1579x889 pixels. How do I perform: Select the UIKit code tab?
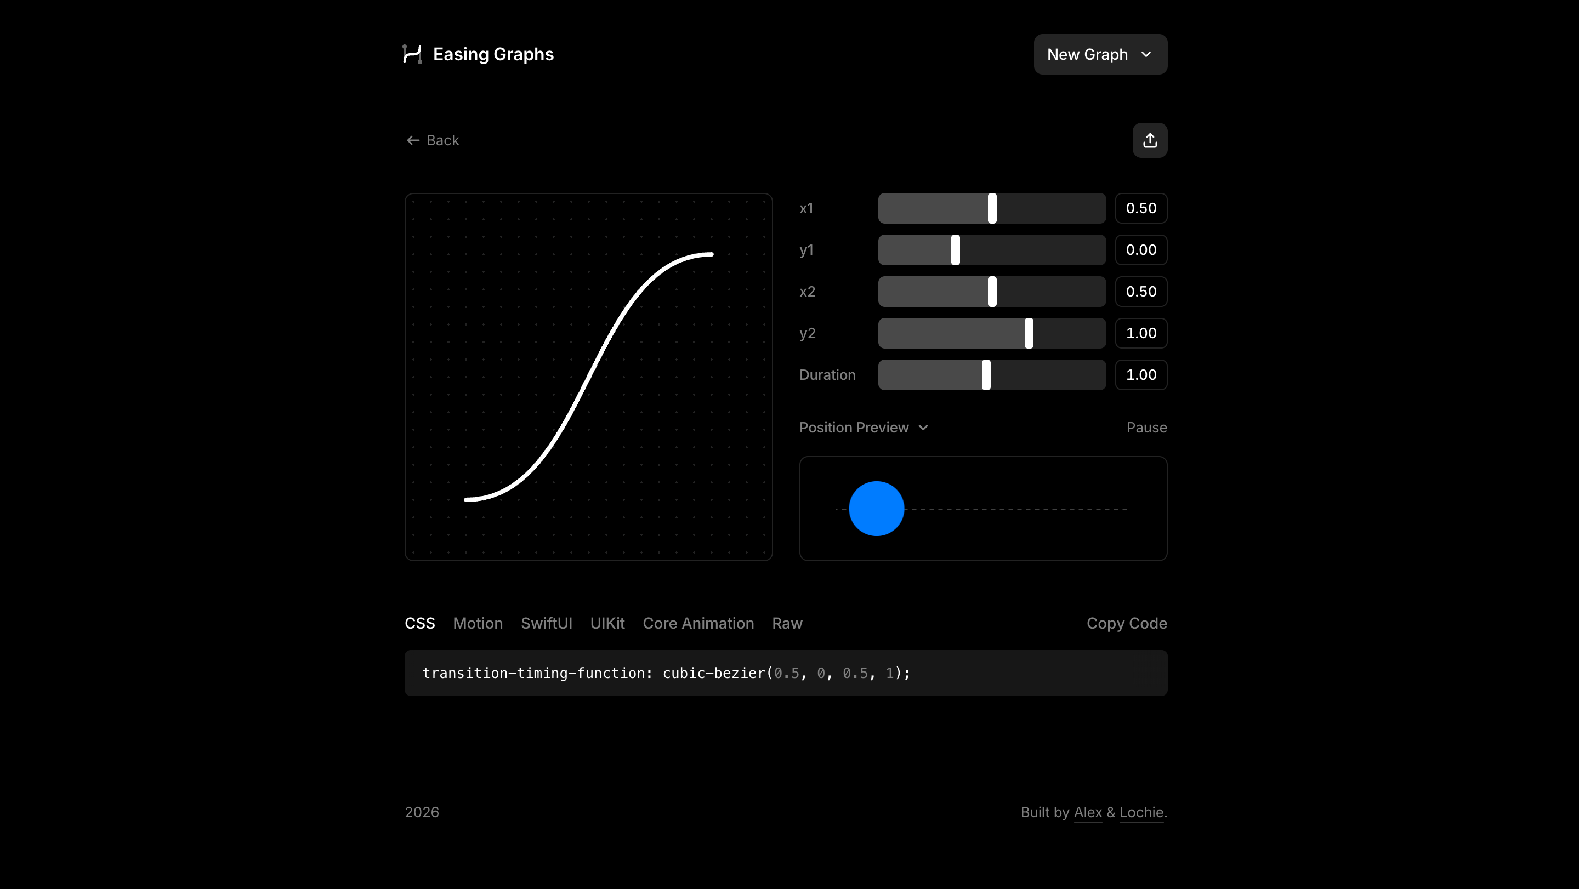(x=607, y=623)
